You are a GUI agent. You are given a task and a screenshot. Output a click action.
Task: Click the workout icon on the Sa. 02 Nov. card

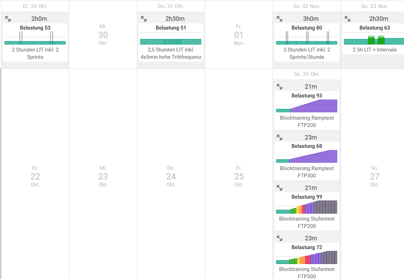(280, 19)
